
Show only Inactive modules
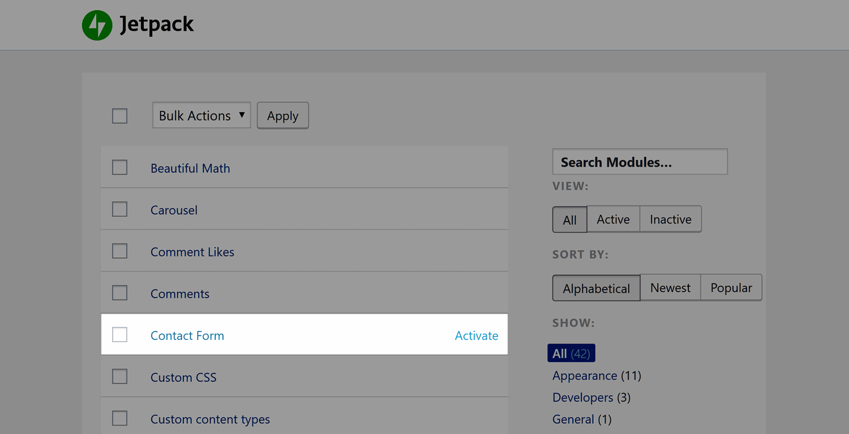click(x=671, y=219)
